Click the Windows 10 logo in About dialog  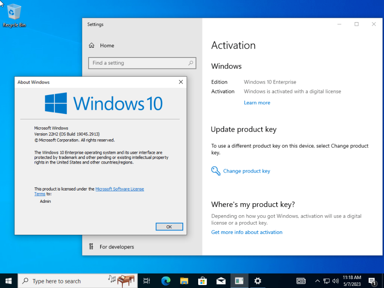104,103
